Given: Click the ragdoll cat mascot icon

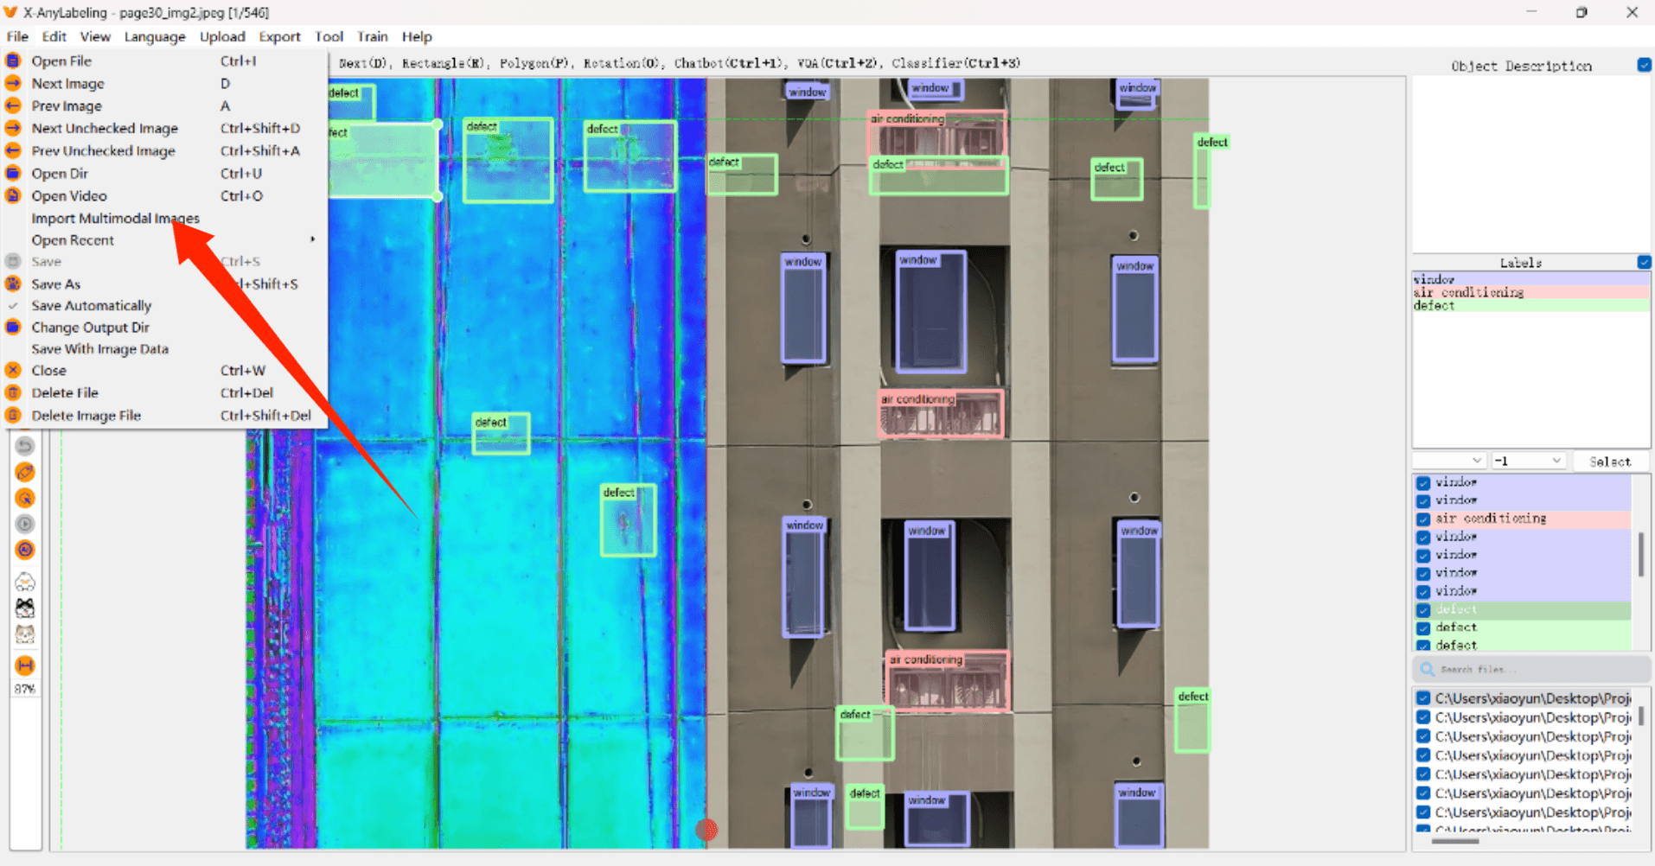Looking at the screenshot, I should pyautogui.click(x=25, y=635).
